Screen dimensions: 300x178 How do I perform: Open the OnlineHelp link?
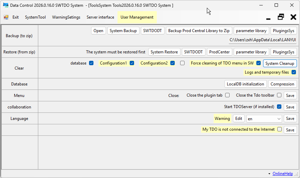point(282,174)
